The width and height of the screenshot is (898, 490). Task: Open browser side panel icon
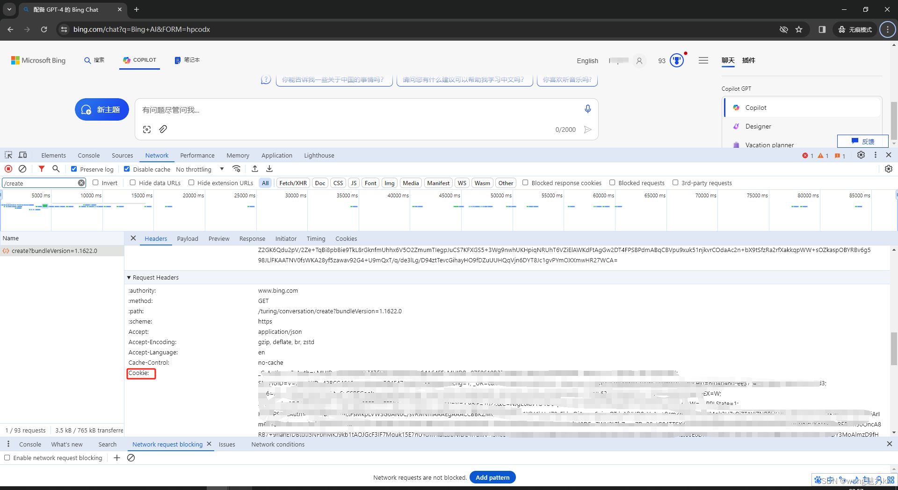coord(822,29)
